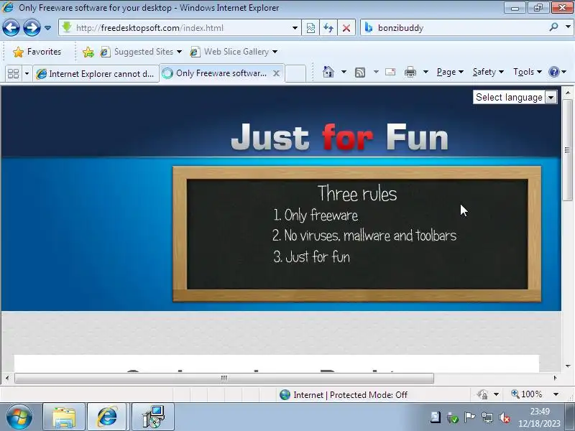Open the recent pages dropdown arrow
The height and width of the screenshot is (431, 575).
[47, 28]
